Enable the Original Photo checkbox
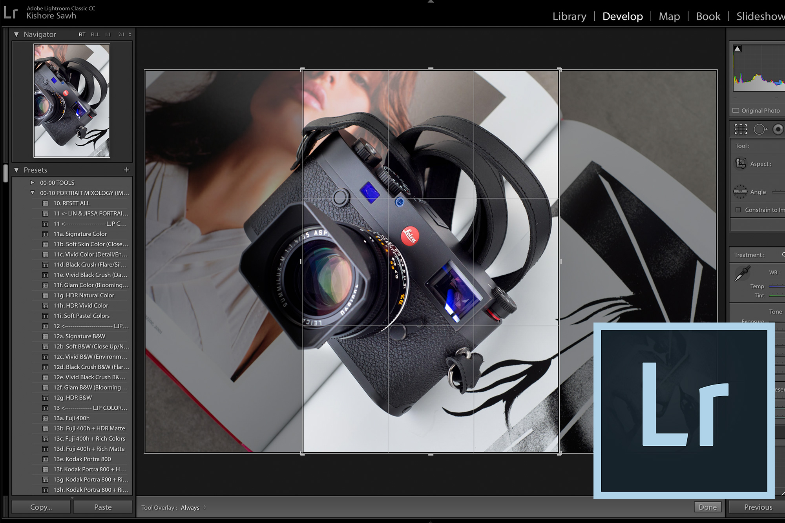 (736, 110)
